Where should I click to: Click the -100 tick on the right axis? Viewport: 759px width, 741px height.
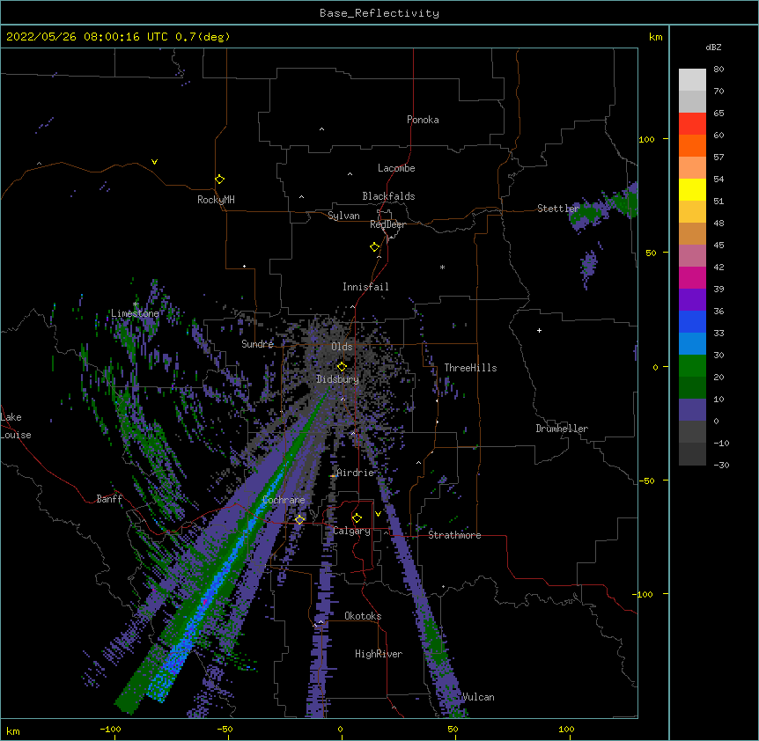tap(644, 594)
